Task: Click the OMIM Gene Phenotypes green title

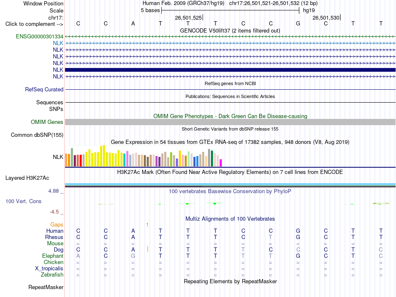Action: point(231,116)
